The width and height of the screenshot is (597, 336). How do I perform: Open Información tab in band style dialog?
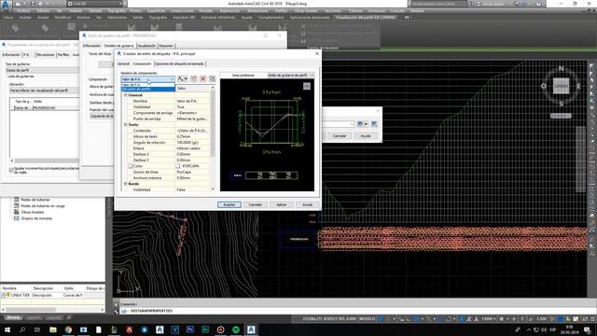(x=91, y=46)
